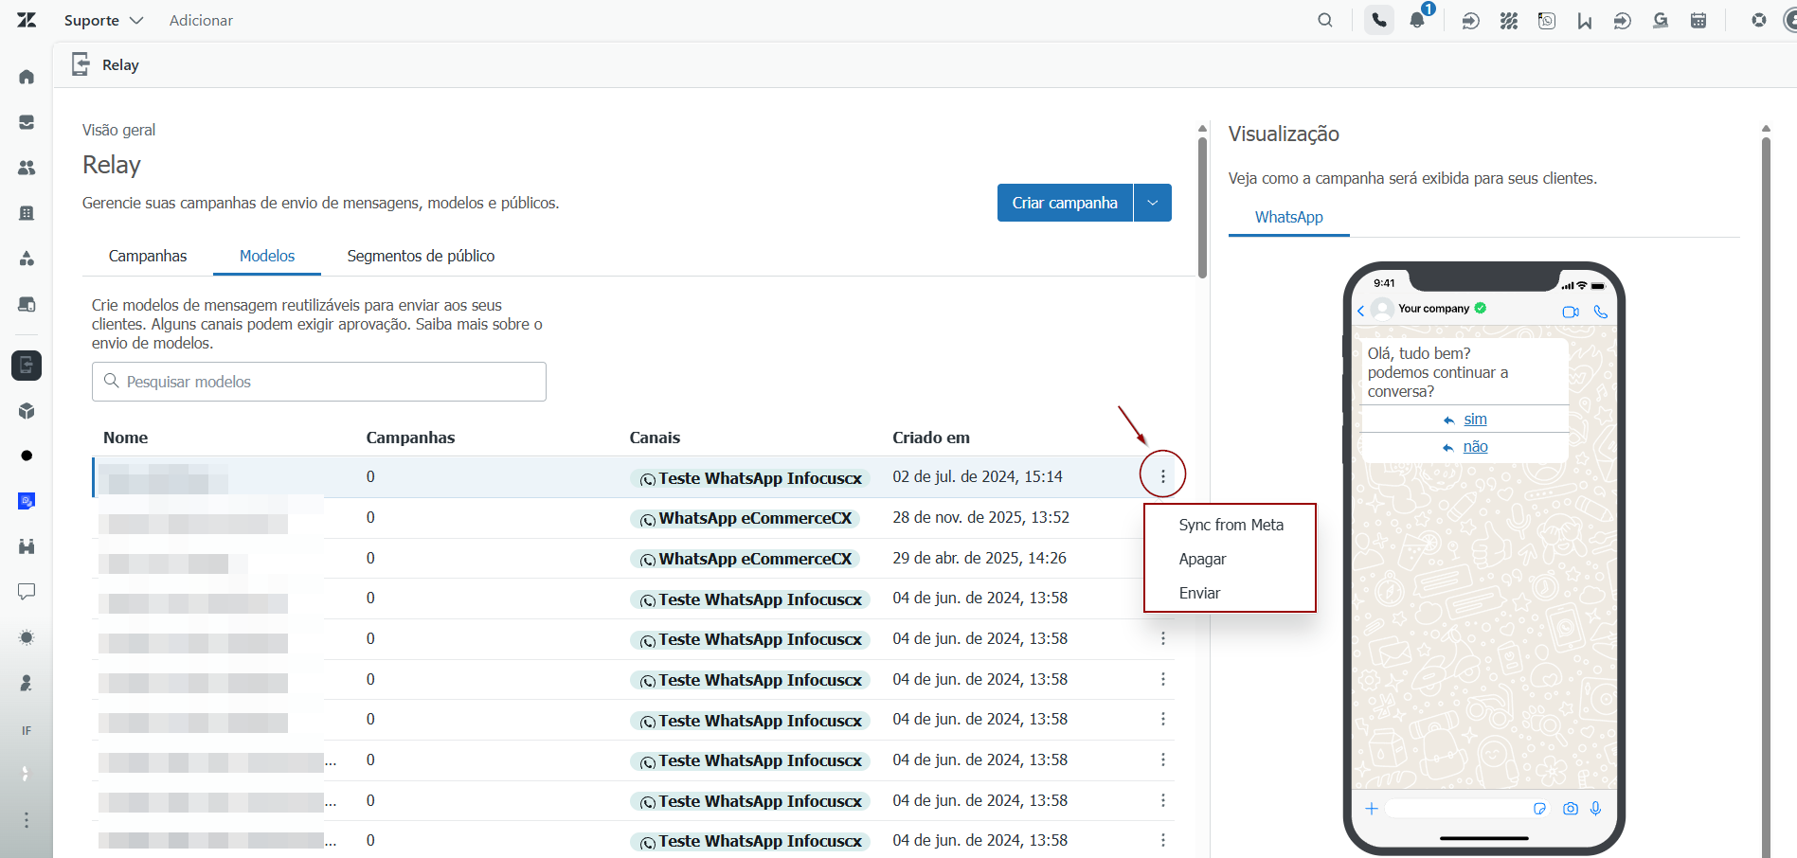This screenshot has width=1797, height=858.
Task: Open notifications bell with badge
Action: [1418, 19]
